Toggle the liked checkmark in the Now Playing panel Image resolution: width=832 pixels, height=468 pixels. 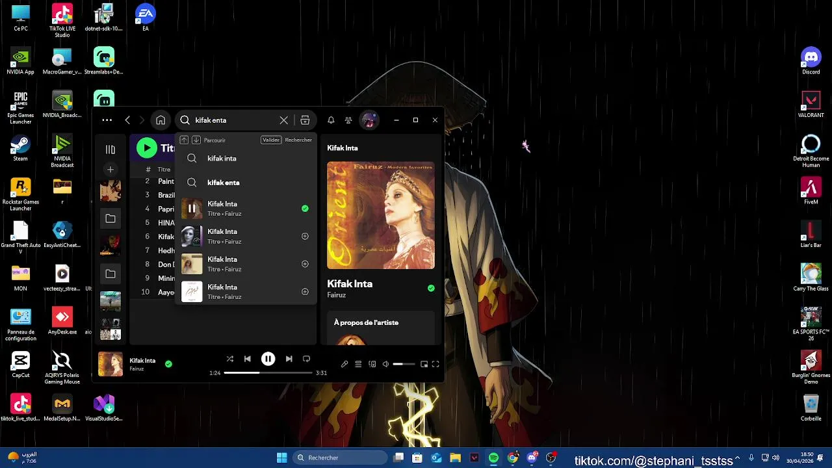431,288
